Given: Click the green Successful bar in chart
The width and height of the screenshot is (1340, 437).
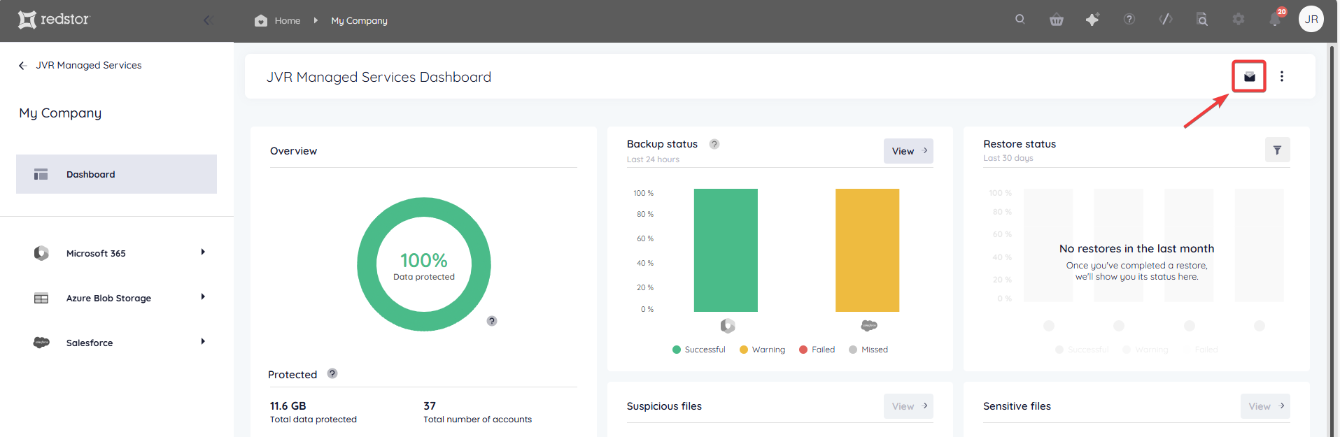Looking at the screenshot, I should pos(726,250).
